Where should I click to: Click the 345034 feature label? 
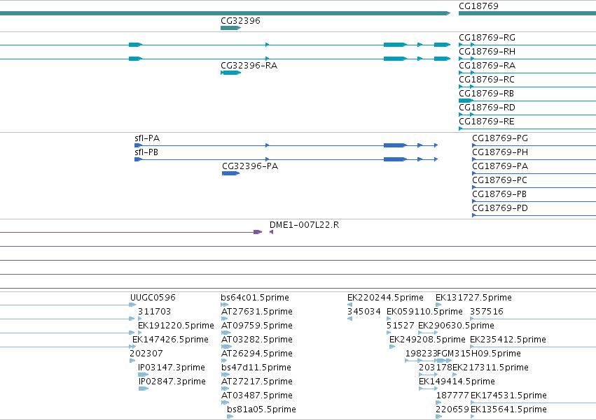tap(364, 312)
